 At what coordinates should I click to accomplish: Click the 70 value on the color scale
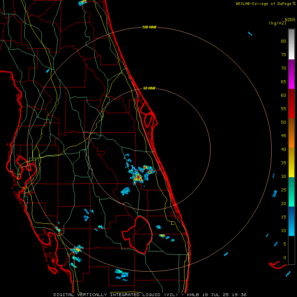283,68
